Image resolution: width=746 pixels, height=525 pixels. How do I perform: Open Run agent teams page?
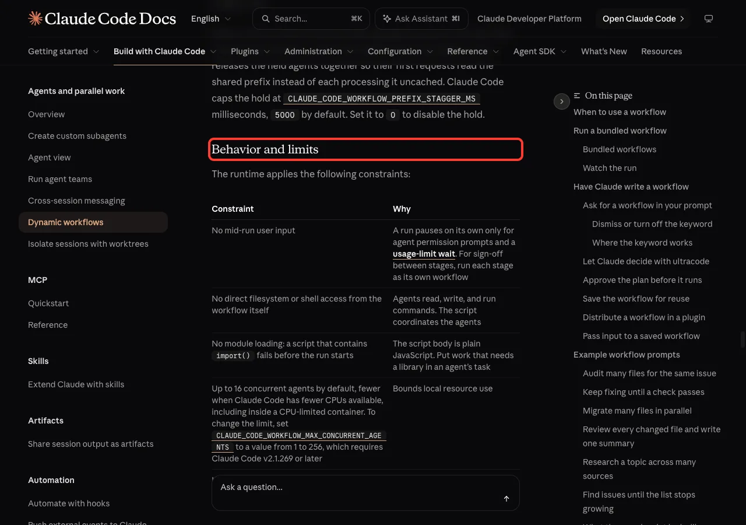coord(60,179)
